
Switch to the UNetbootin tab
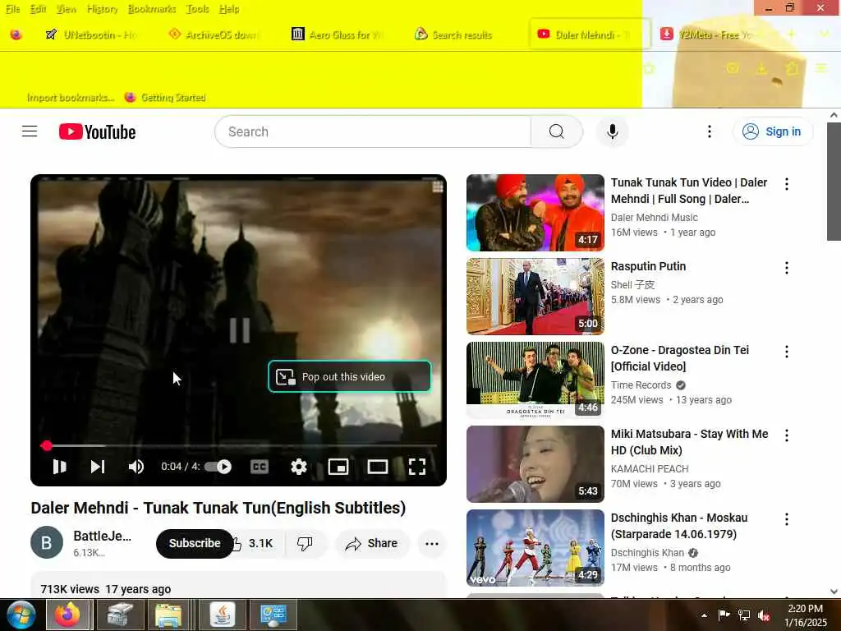click(92, 35)
